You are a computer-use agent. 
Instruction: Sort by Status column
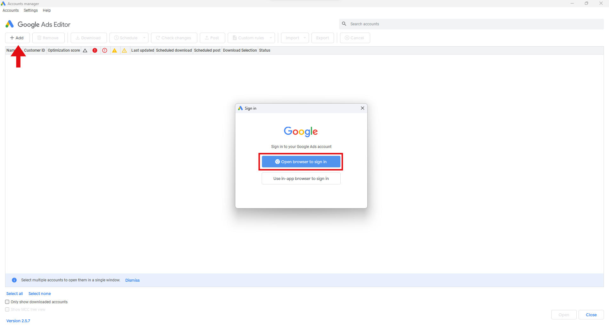pyautogui.click(x=265, y=50)
